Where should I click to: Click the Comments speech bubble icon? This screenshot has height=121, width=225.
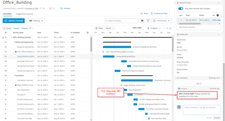(x=178, y=78)
